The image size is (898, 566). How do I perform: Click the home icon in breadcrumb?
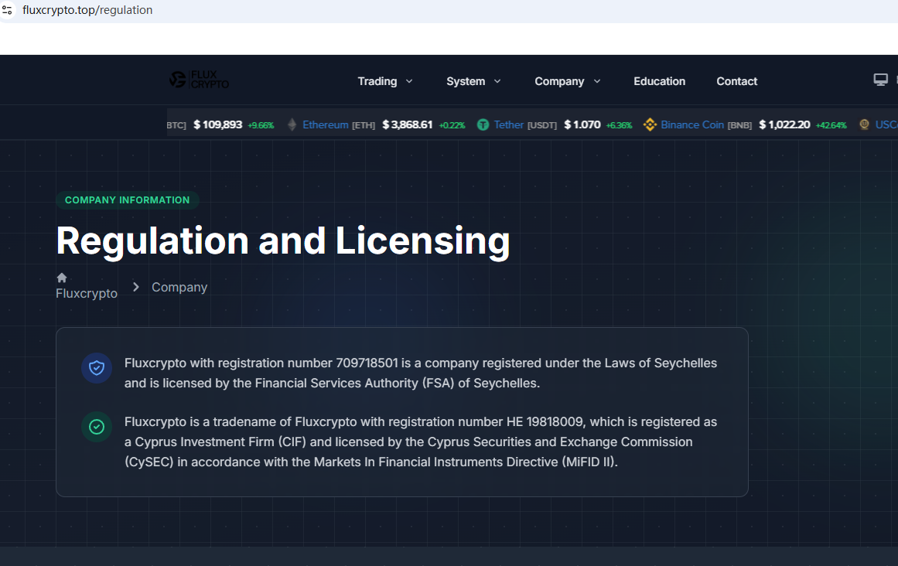point(62,278)
